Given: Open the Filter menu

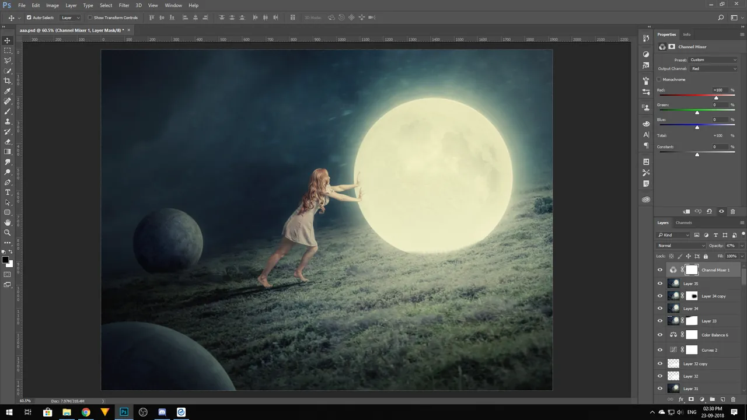Looking at the screenshot, I should (124, 5).
